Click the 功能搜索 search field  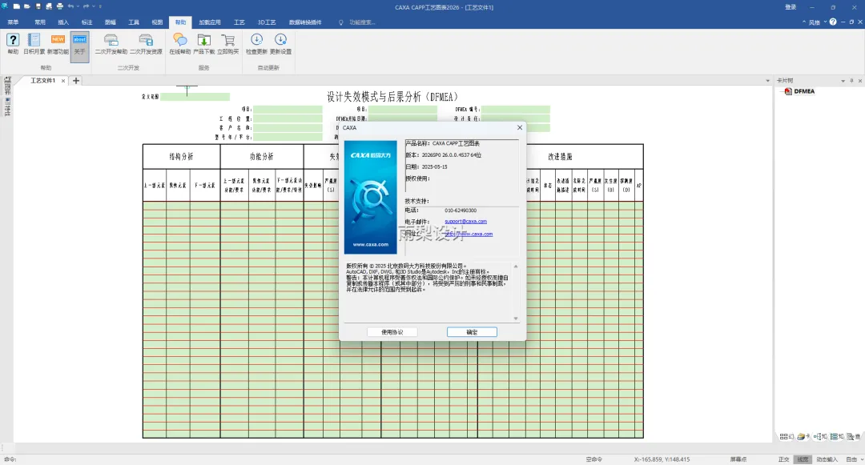[363, 22]
